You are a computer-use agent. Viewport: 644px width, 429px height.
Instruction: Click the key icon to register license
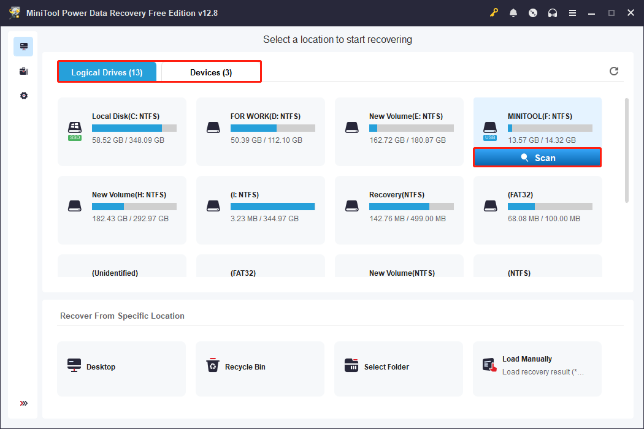(x=494, y=13)
